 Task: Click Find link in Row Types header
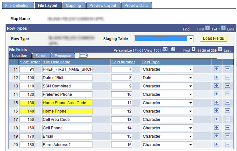click(186, 29)
